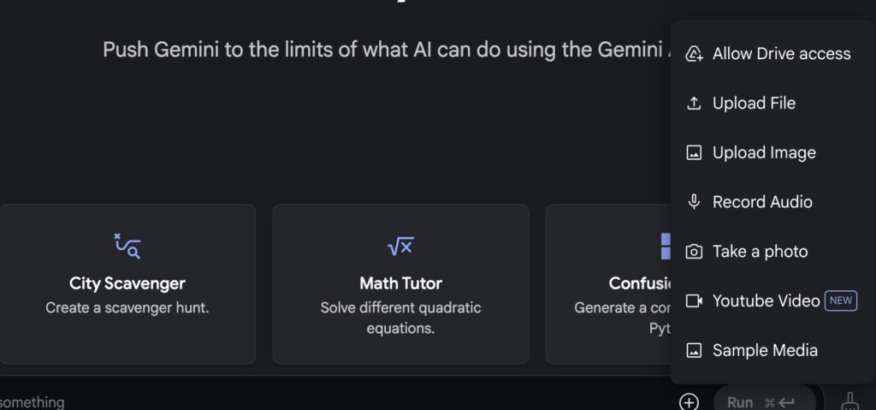This screenshot has width=876, height=410.
Task: Open the City Scavenger prompt card
Action: pos(127,284)
